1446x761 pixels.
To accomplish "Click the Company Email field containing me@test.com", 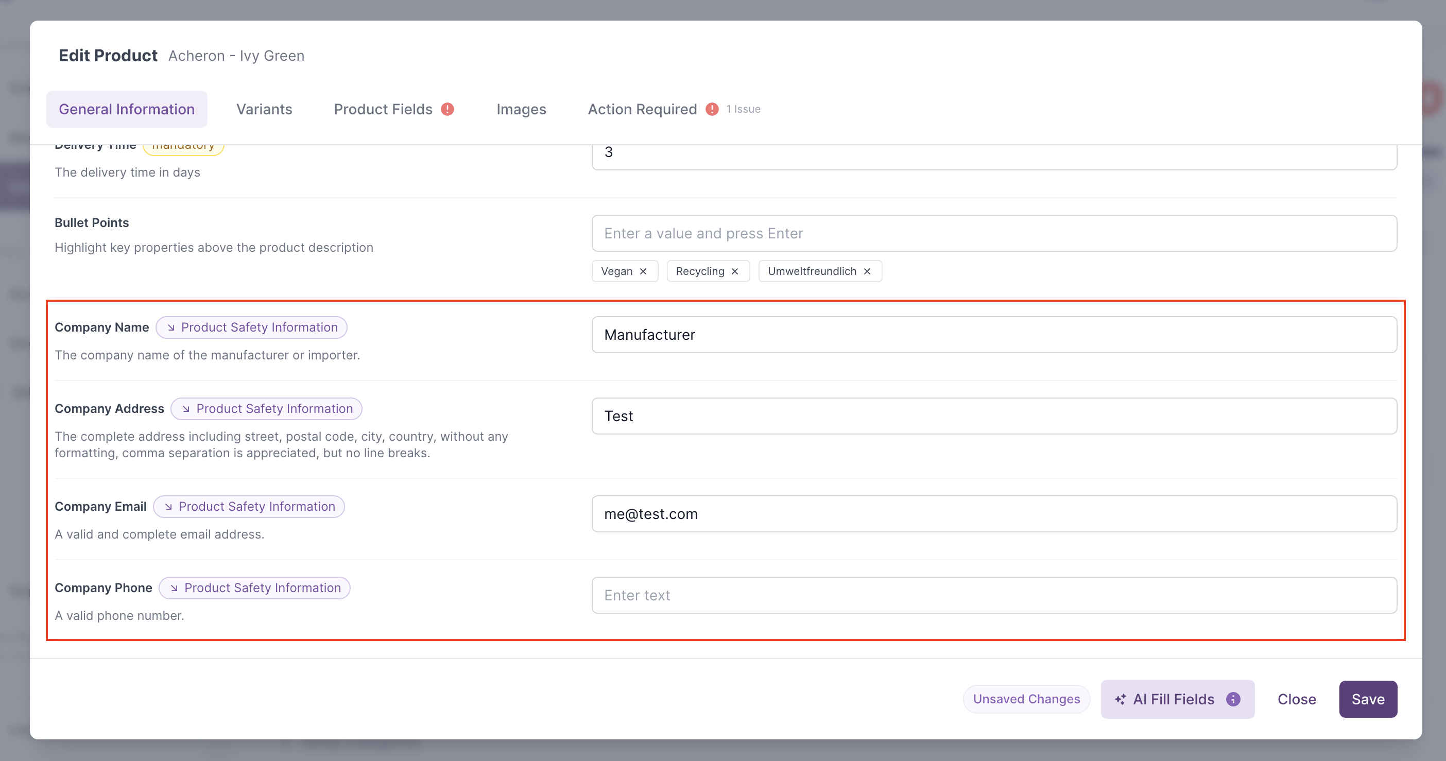I will pos(994,513).
